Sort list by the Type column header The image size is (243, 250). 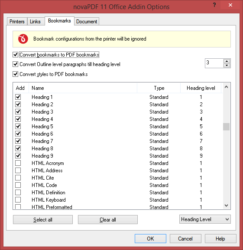(x=159, y=88)
